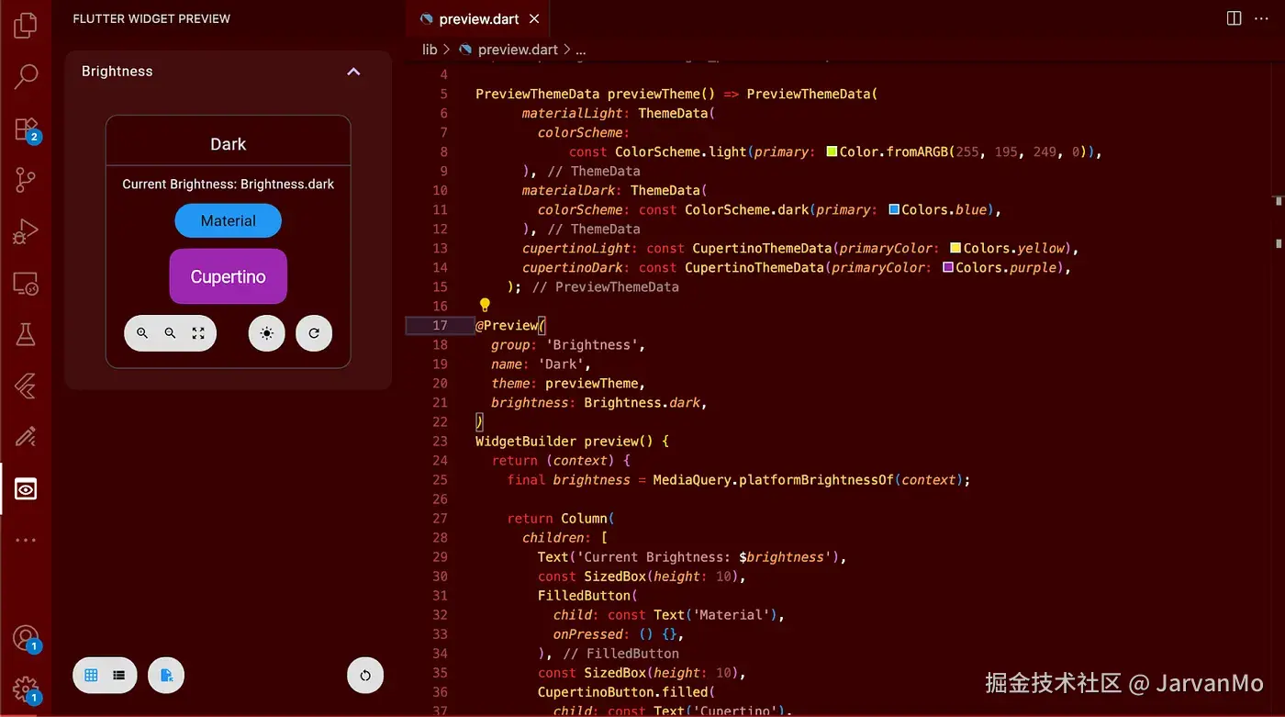Click line number 17 in the gutter
Image resolution: width=1285 pixels, height=717 pixels.
(440, 325)
